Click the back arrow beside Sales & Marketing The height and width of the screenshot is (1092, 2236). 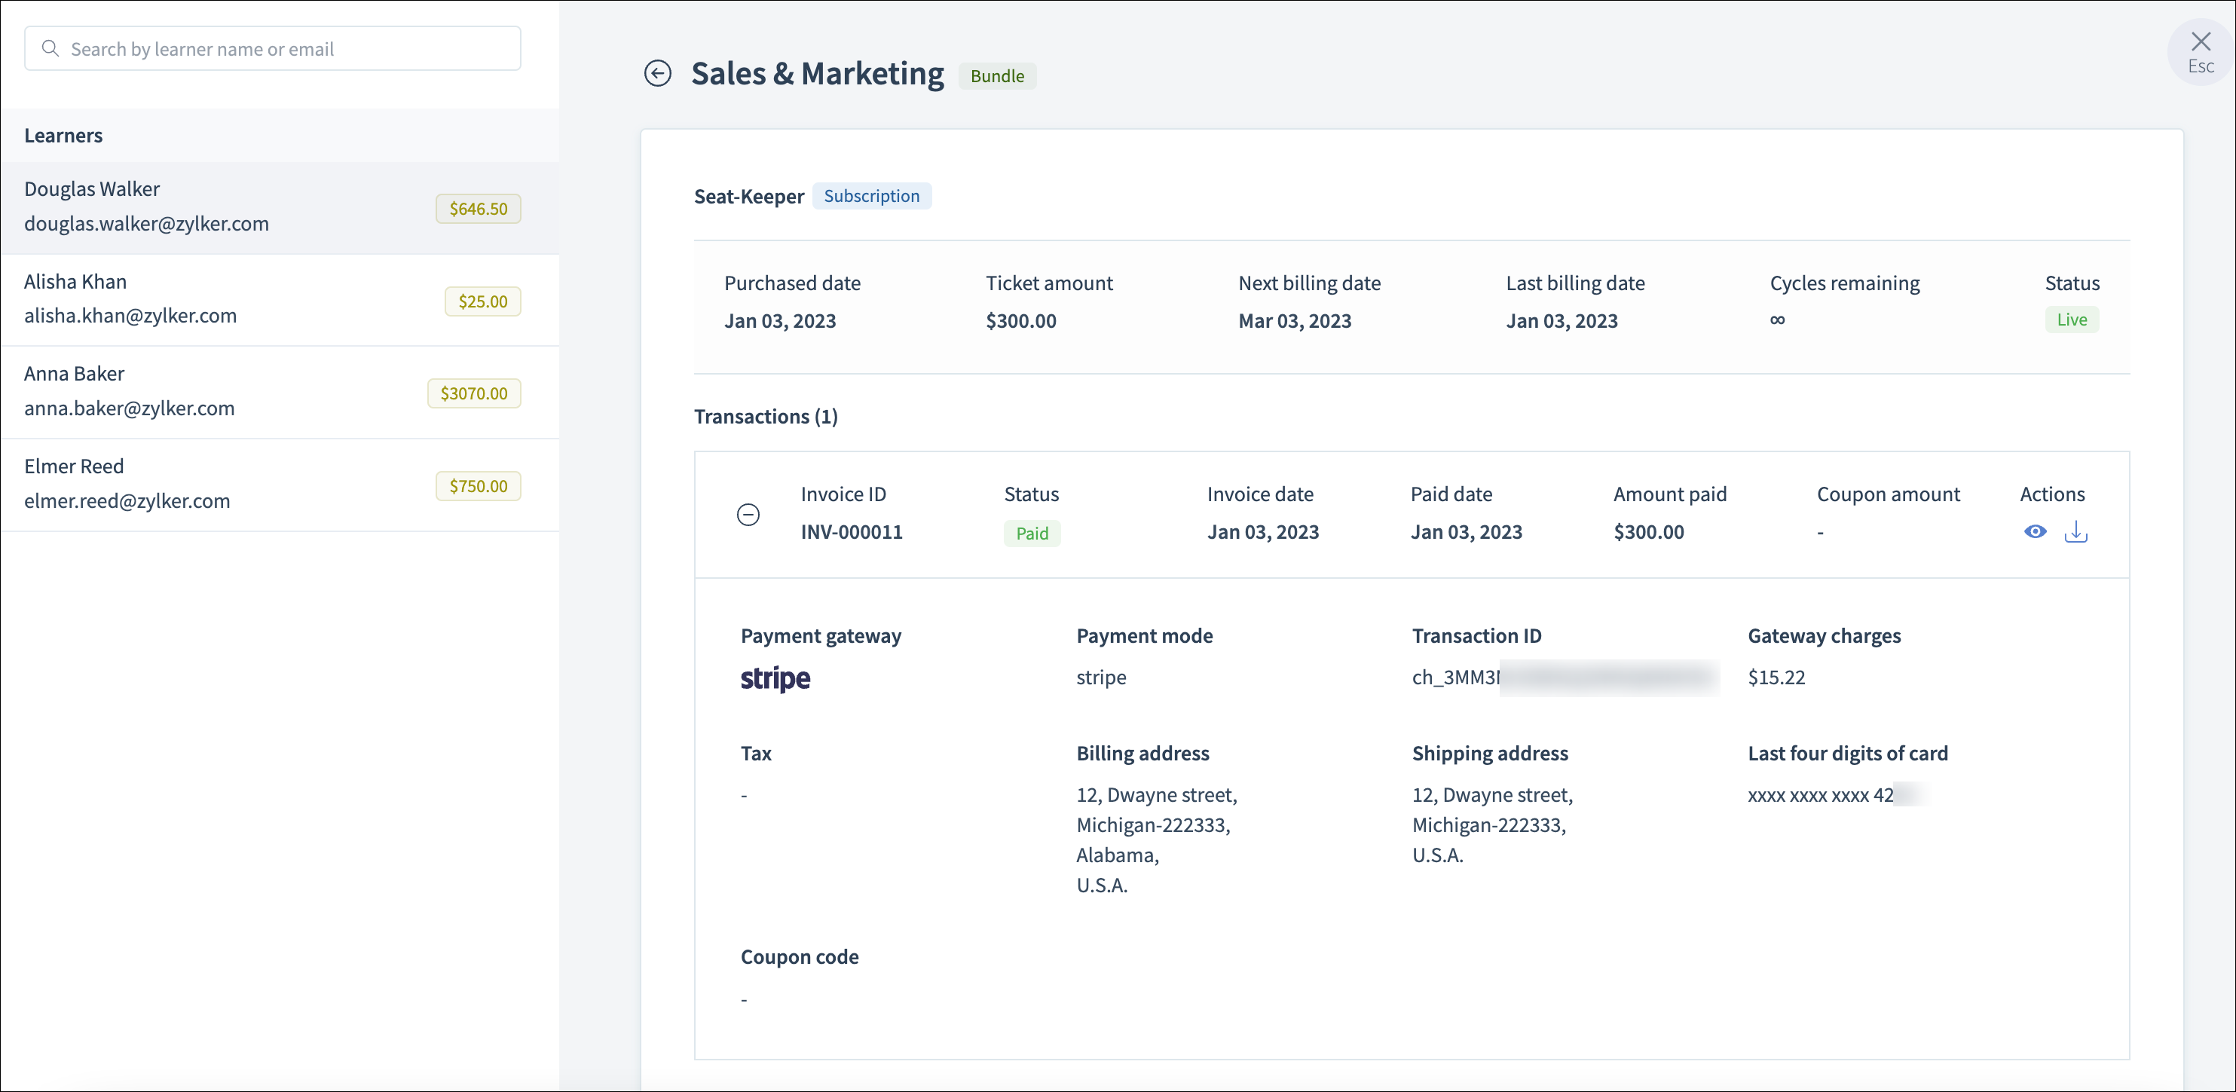click(657, 74)
